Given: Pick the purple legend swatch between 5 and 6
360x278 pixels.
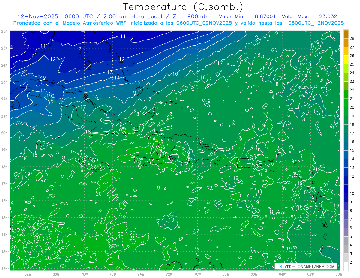Looking at the screenshot, I should tap(346, 232).
